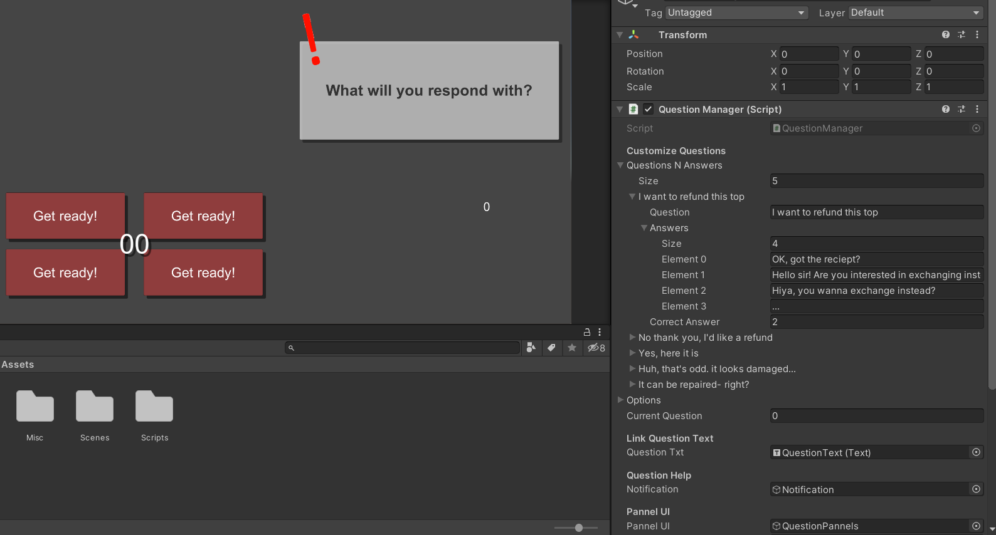996x535 pixels.
Task: Expand 'Huh, that's odd' entry
Action: pyautogui.click(x=632, y=369)
